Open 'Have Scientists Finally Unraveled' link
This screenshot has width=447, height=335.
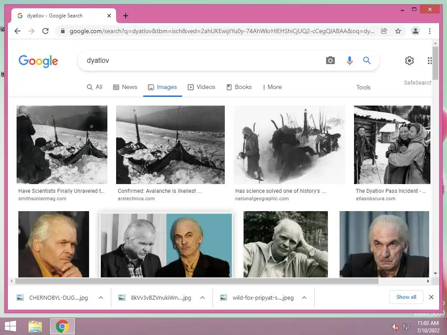coord(61,191)
